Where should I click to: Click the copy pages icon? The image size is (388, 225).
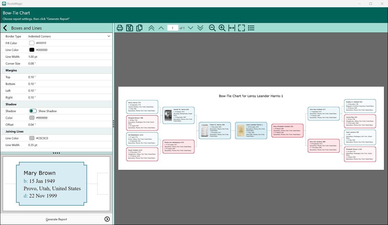139,28
